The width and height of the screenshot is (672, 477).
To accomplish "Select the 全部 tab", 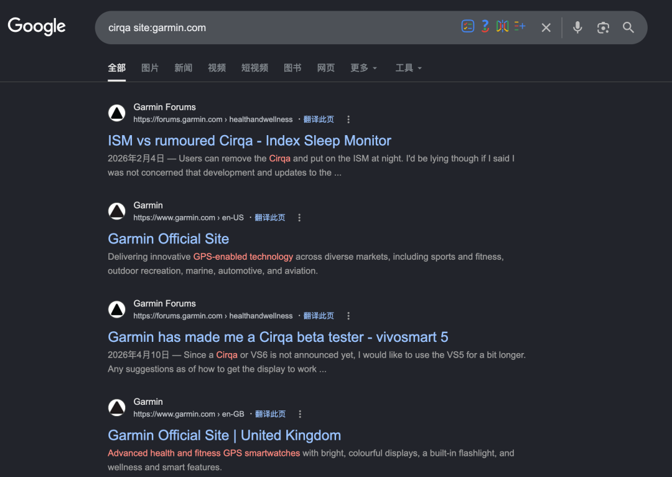I will tap(116, 68).
